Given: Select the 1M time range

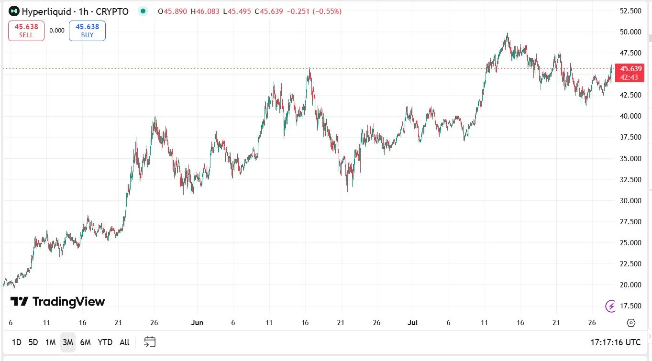Looking at the screenshot, I should click(x=50, y=342).
